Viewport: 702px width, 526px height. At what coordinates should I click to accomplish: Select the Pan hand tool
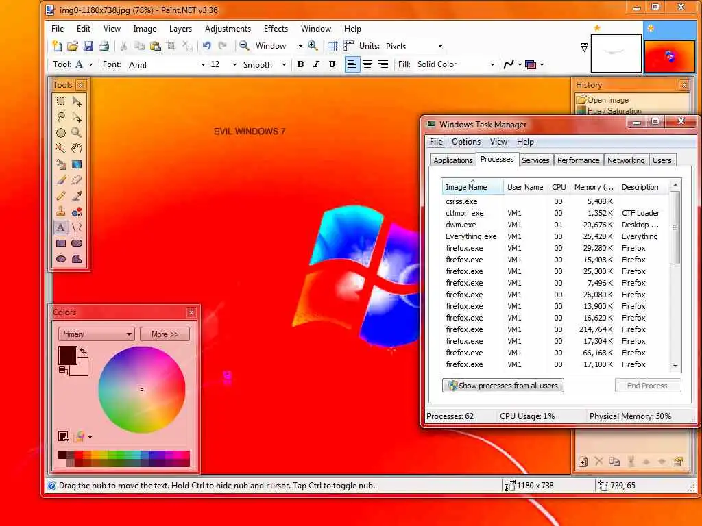[x=77, y=149]
